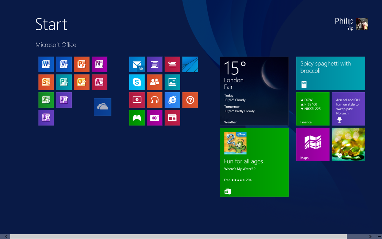Open the Sport tile about Arsenal
The height and width of the screenshot is (239, 382).
pyautogui.click(x=348, y=109)
